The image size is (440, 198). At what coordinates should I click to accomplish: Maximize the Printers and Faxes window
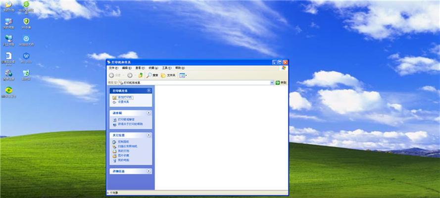point(280,62)
